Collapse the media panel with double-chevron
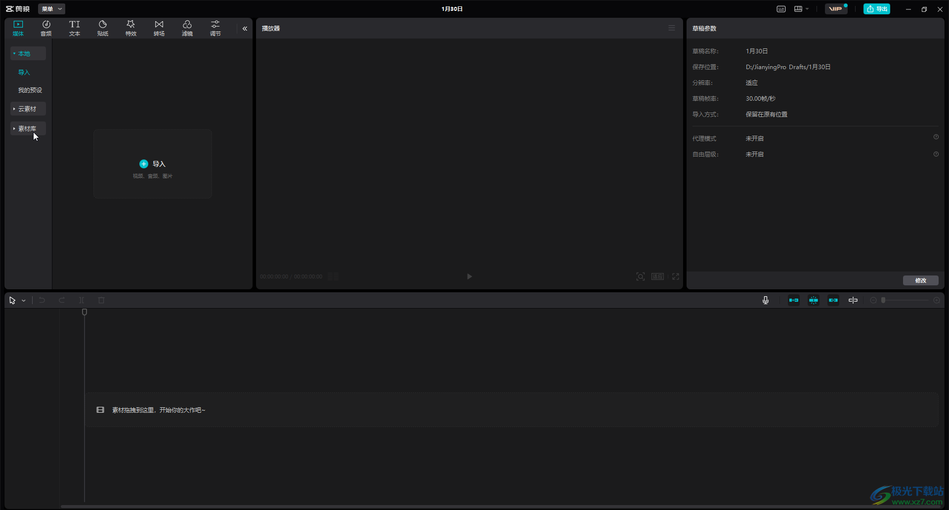Screen dimensions: 949x510 245,29
